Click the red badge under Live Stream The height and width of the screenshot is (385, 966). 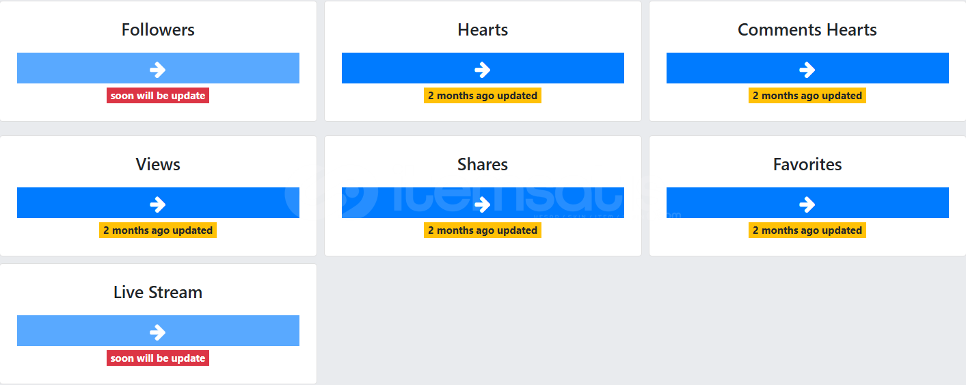coord(158,358)
